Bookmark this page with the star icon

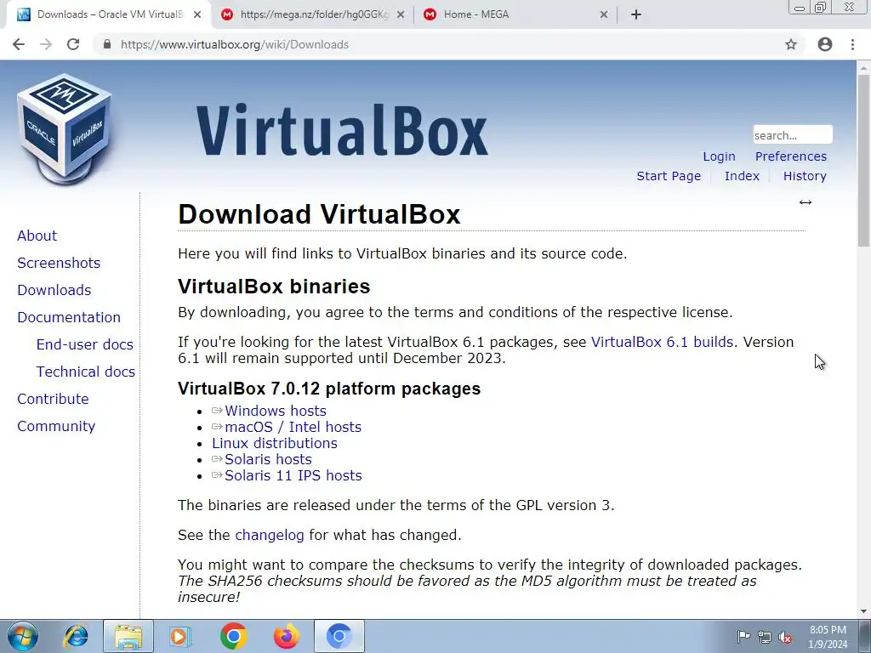[791, 44]
